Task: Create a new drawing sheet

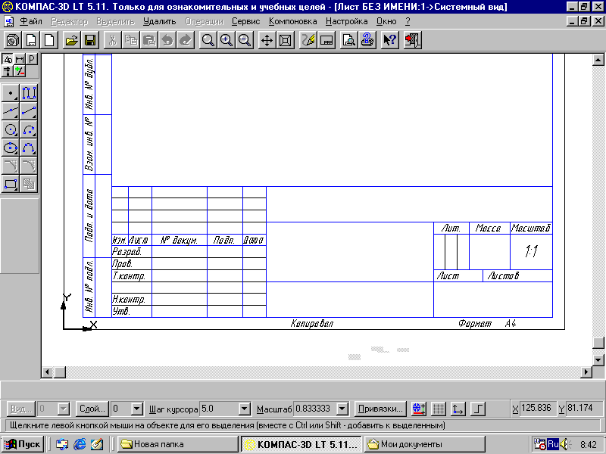Action: pos(31,40)
